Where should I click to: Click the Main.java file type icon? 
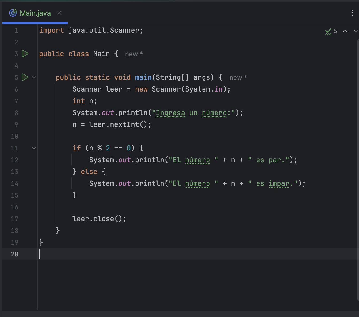13,13
